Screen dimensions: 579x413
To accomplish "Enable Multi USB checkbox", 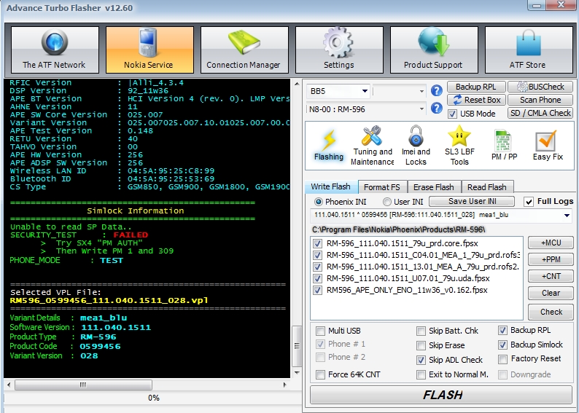I will (x=321, y=331).
